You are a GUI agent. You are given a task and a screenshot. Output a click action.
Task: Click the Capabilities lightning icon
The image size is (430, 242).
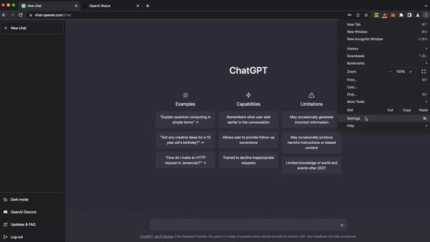pyautogui.click(x=249, y=95)
